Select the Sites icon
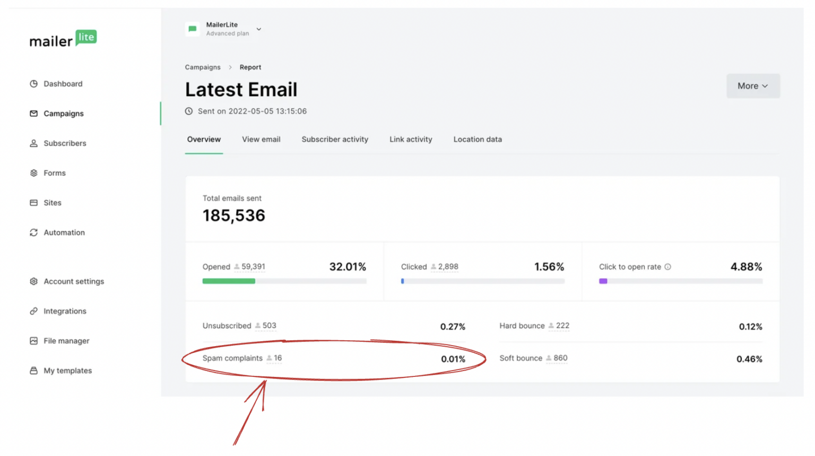The height and width of the screenshot is (456, 815). pyautogui.click(x=33, y=202)
